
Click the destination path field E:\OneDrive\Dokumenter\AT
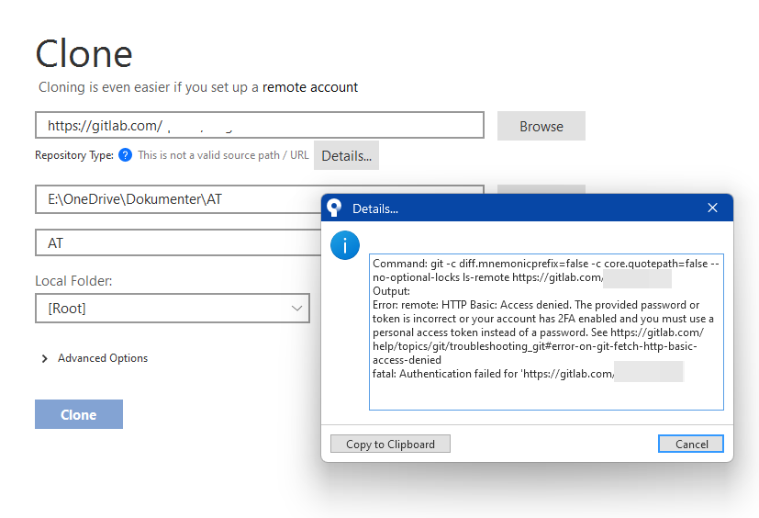tap(178, 199)
